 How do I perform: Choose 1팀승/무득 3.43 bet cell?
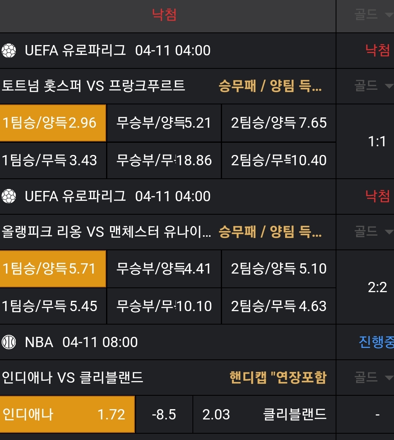tap(53, 161)
